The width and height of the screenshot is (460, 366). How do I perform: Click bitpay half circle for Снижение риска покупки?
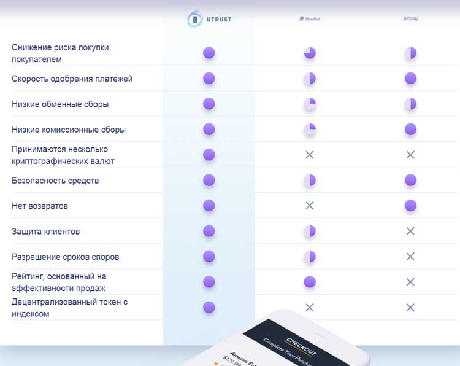tap(410, 53)
